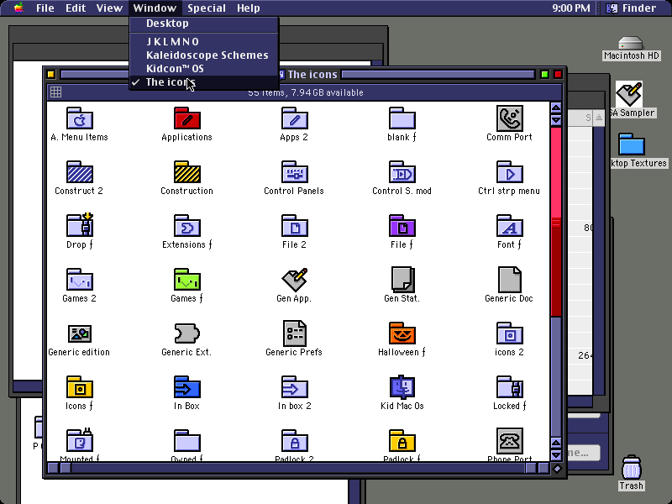Select Kidcon™ OS in Window menu
This screenshot has width=672, height=504.
(204, 69)
